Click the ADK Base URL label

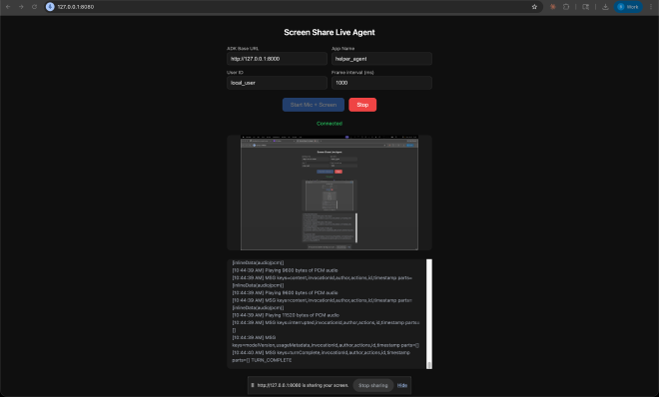(x=243, y=49)
